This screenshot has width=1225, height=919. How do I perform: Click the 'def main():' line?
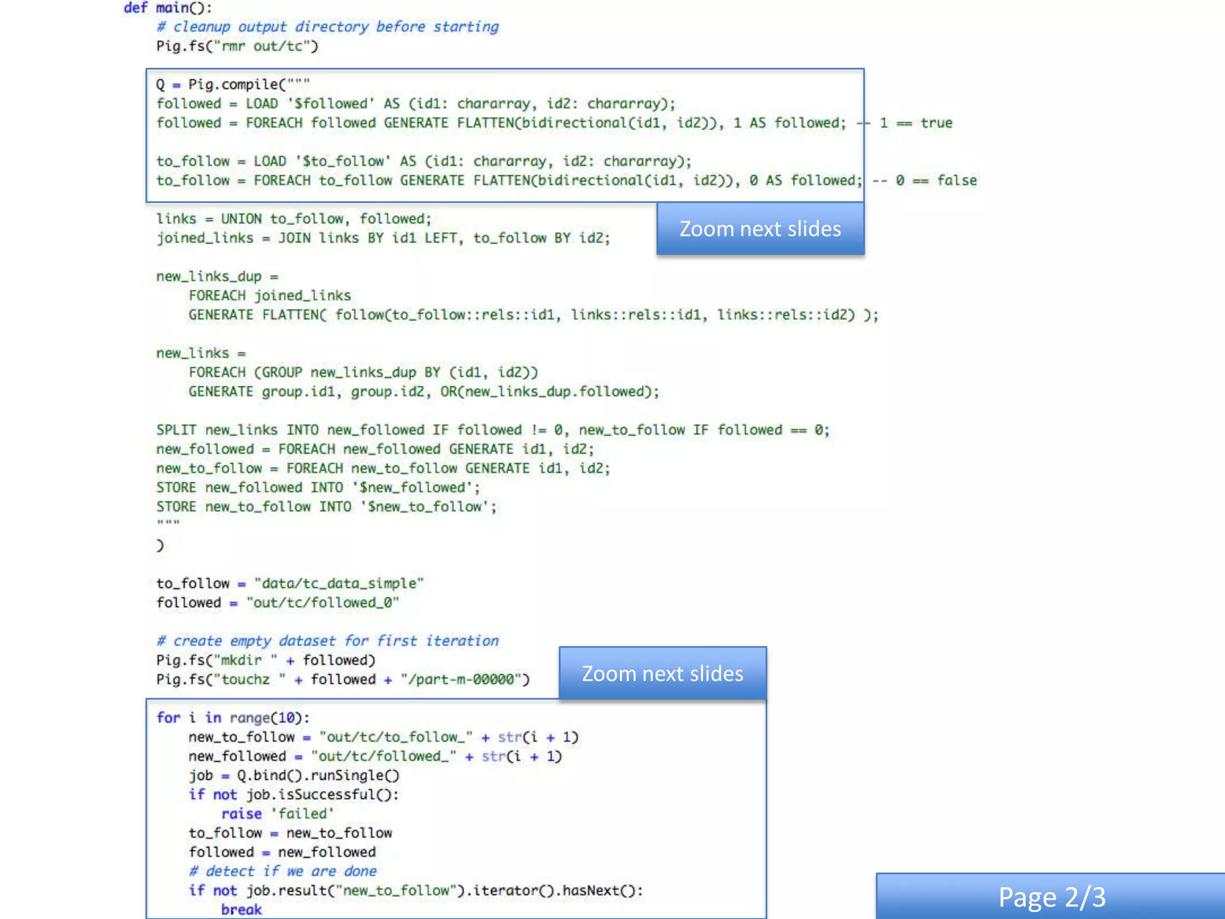(167, 8)
